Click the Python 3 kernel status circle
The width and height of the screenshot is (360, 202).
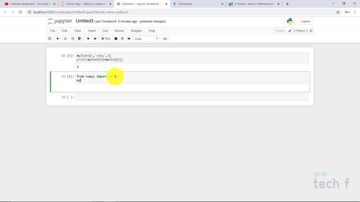point(311,31)
